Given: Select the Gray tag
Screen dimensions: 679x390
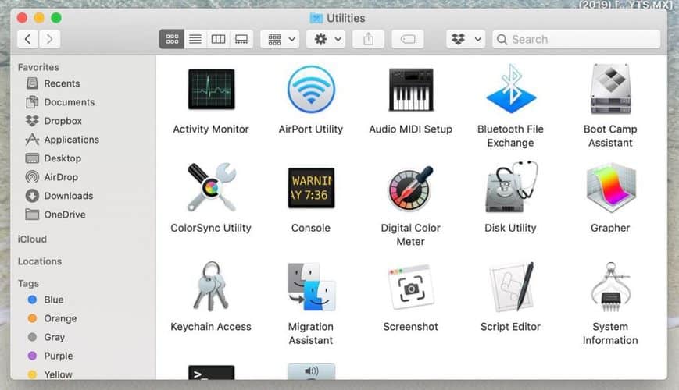Looking at the screenshot, I should [x=46, y=337].
